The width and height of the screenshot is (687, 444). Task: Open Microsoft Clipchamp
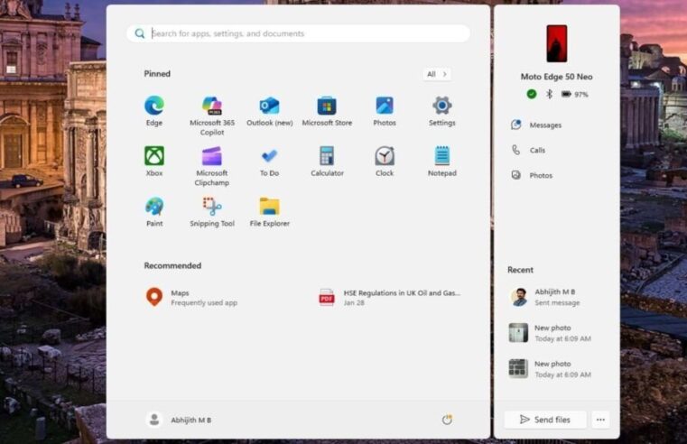(x=212, y=166)
